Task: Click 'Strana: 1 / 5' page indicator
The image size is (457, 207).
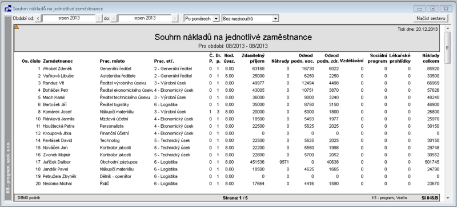Action: 235,198
